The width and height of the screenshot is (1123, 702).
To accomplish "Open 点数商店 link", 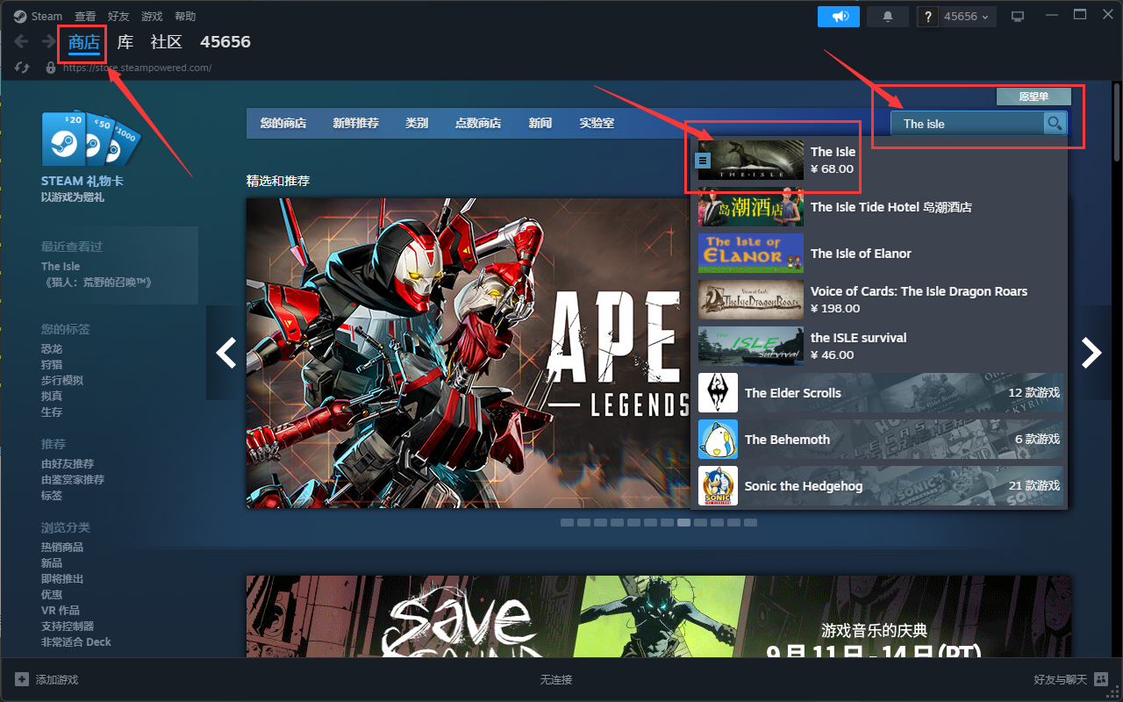I will (x=478, y=123).
